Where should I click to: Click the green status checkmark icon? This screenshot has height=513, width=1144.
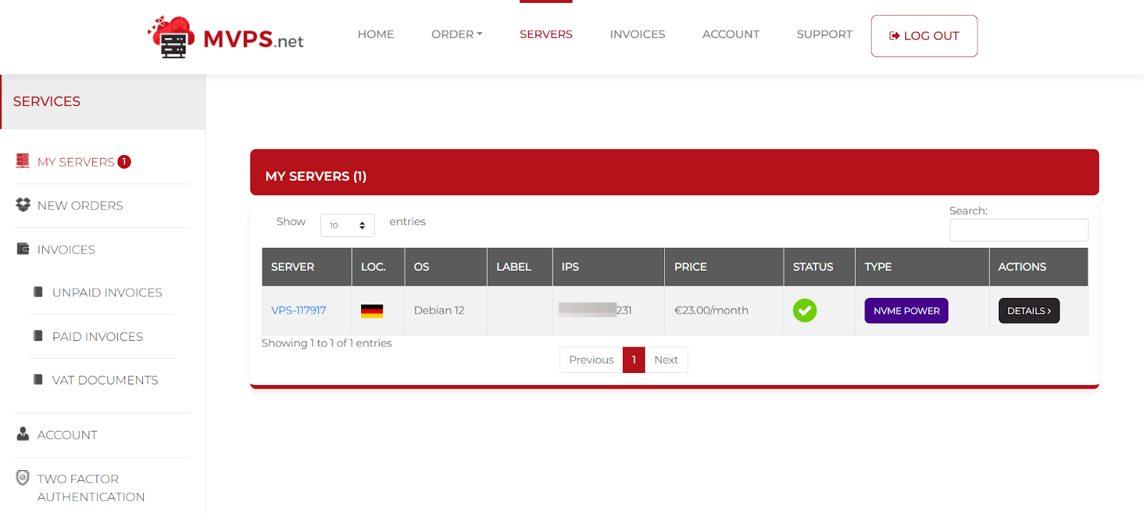tap(804, 310)
